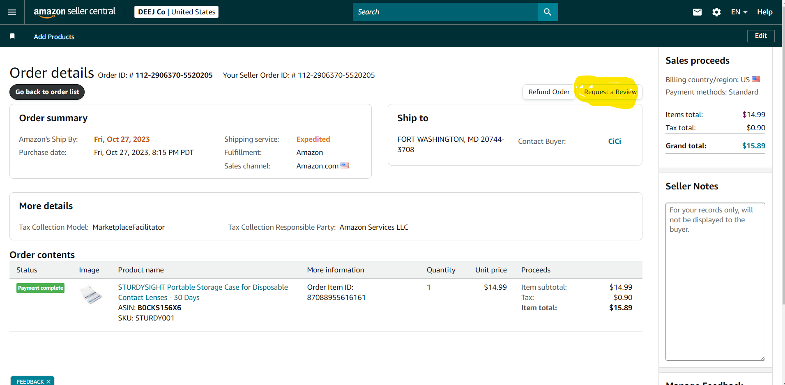Open the CiCi contact buyer link
The height and width of the screenshot is (385, 785).
(x=614, y=141)
